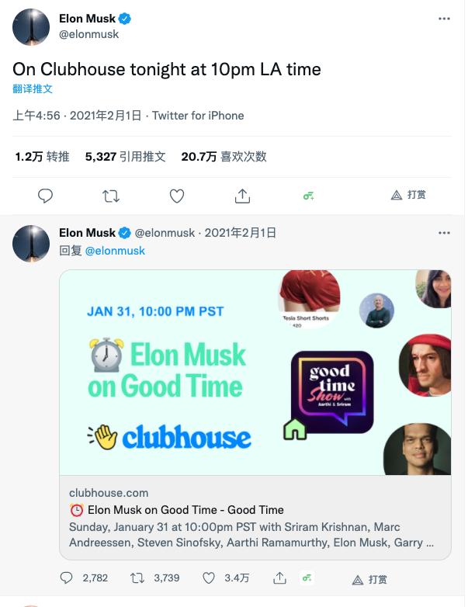Open the Clubhouse Good Time card image

(x=255, y=373)
